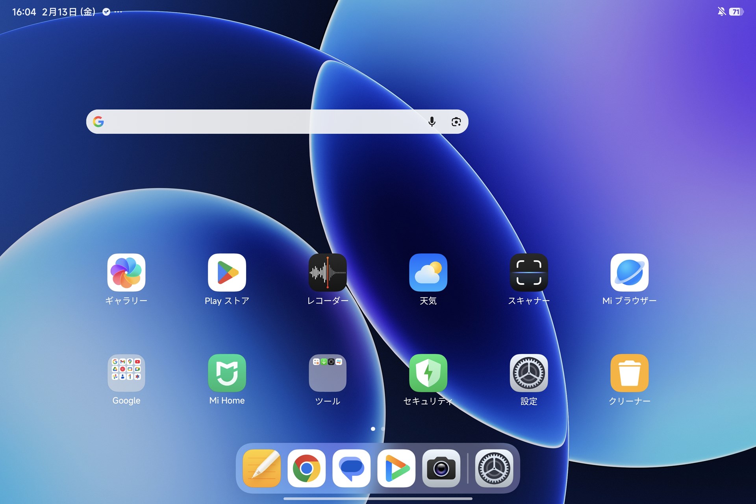Open the Weather app (天気)

(428, 272)
